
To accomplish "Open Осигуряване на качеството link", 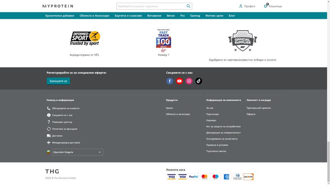I will pyautogui.click(x=222, y=139).
